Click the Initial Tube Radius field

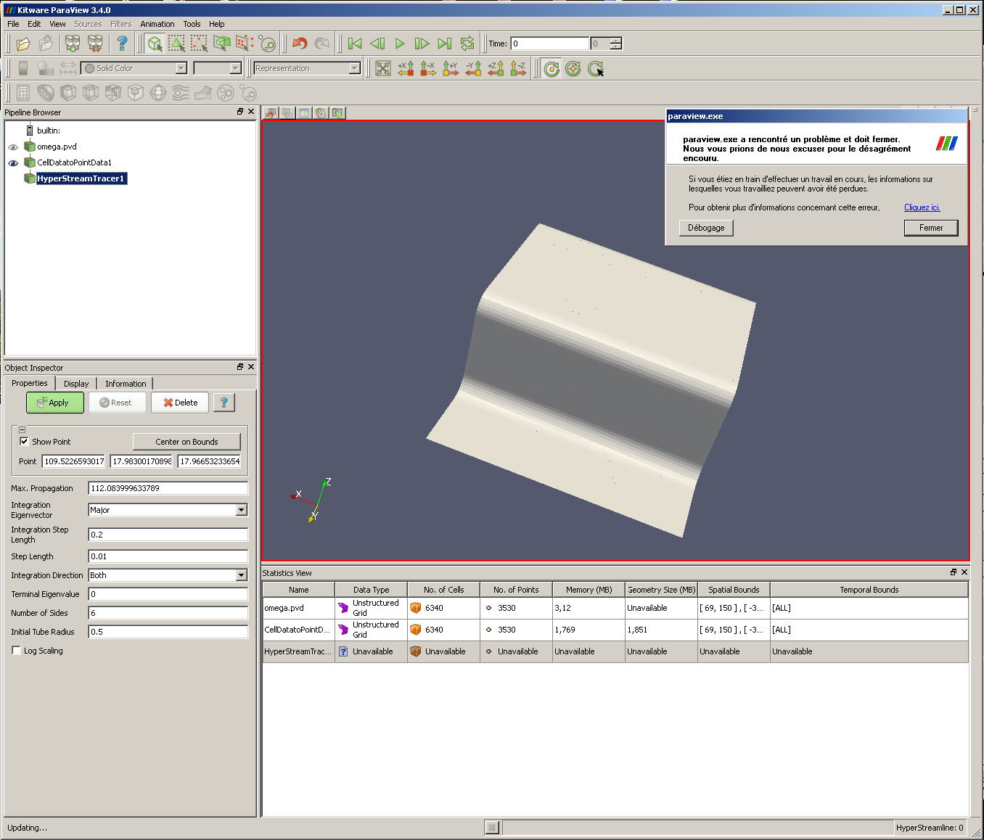pos(168,632)
